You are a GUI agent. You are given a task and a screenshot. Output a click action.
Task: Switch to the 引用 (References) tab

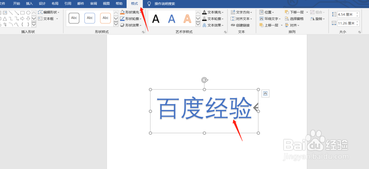click(x=68, y=4)
